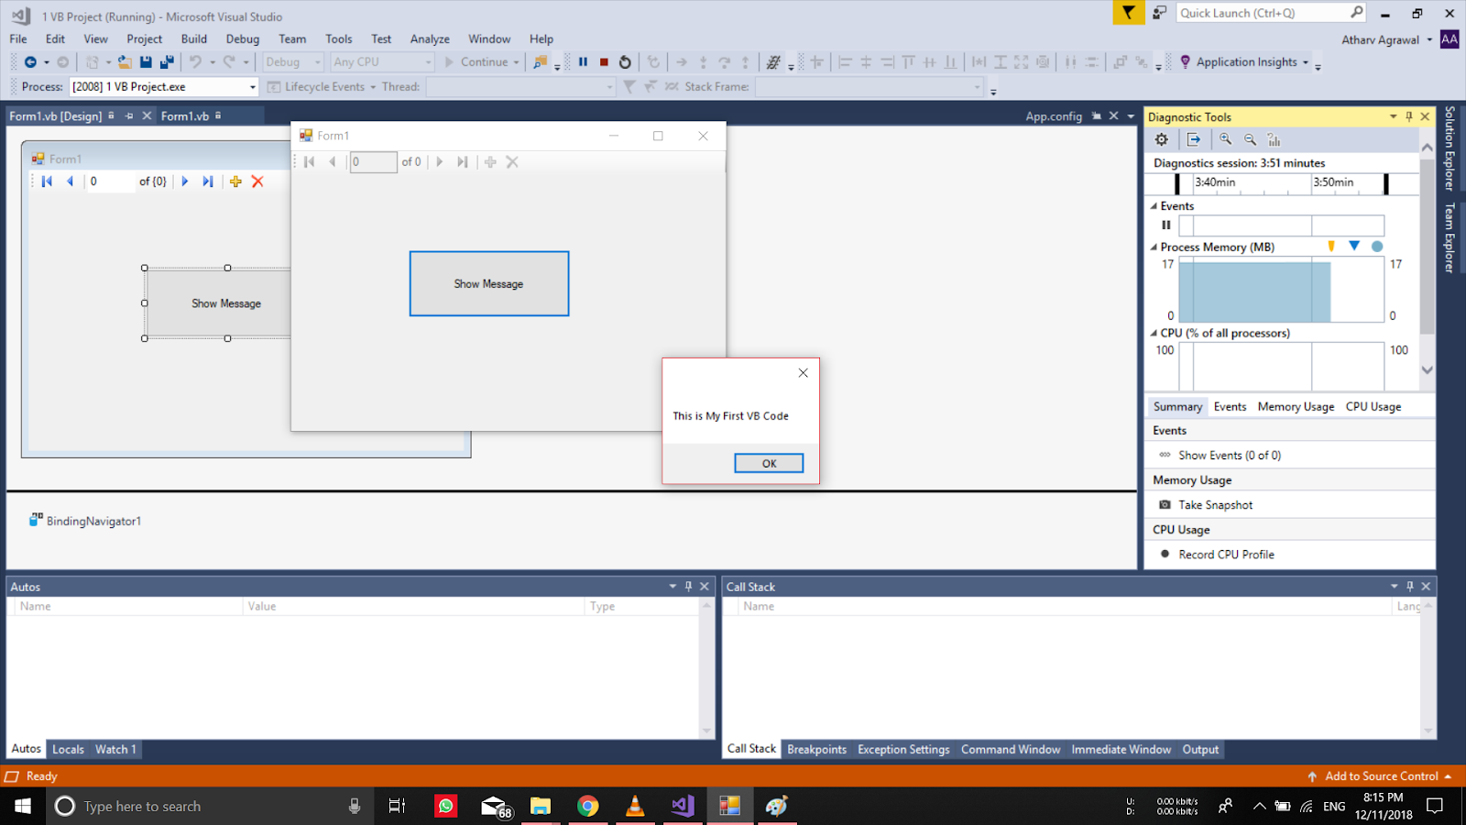Screen dimensions: 1466x825
Task: Click Move Previous arrow in designer navigator
Action: (x=70, y=181)
